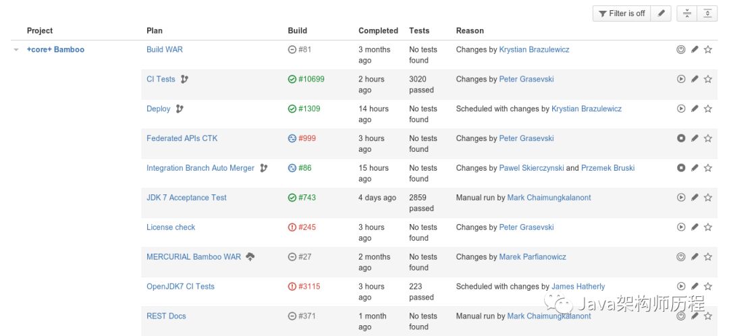Viewport: 729px width, 336px height.
Task: Collapse all projects using toolbar button
Action: [687, 13]
